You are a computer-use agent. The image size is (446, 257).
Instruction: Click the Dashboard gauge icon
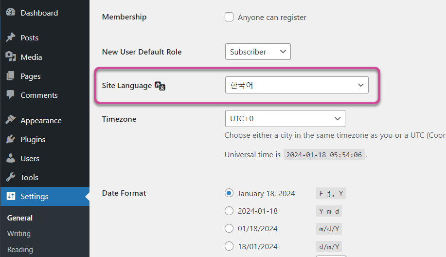(x=11, y=12)
